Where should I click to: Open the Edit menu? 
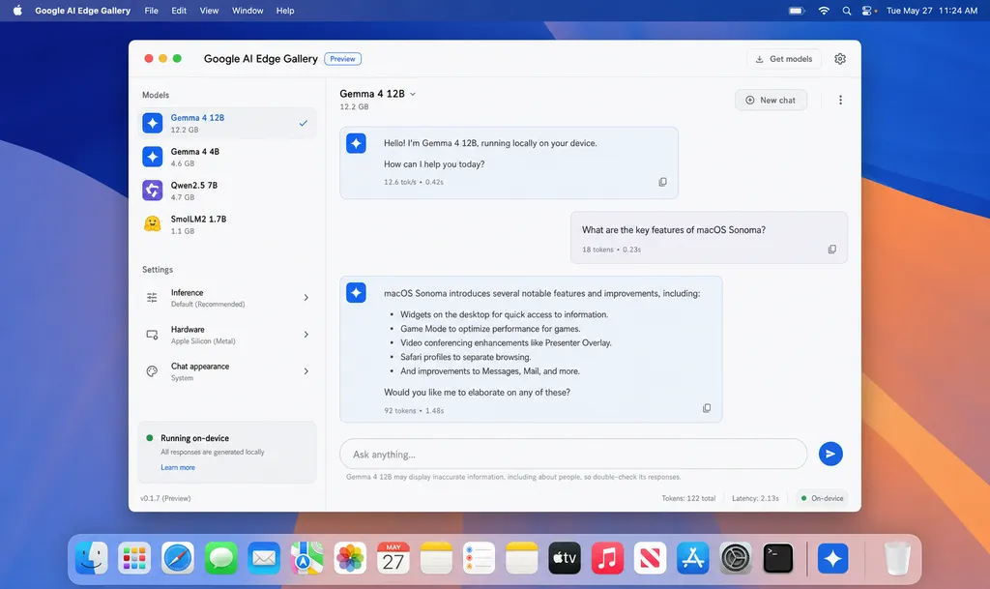(x=179, y=11)
